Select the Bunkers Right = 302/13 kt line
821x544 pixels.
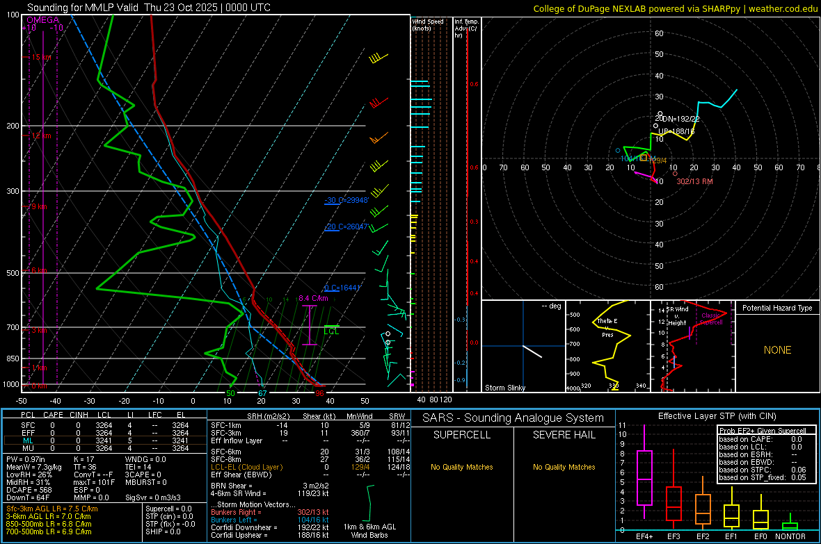pyautogui.click(x=270, y=512)
